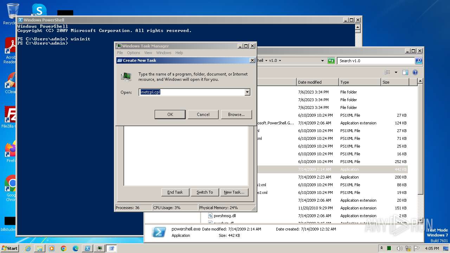Open Windows Explorer taskbar icon
The image size is (450, 253).
tap(40, 248)
